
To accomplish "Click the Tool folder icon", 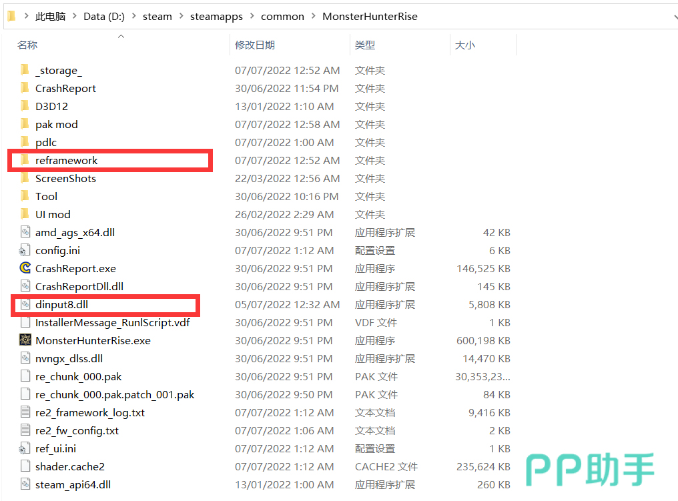I will point(25,196).
